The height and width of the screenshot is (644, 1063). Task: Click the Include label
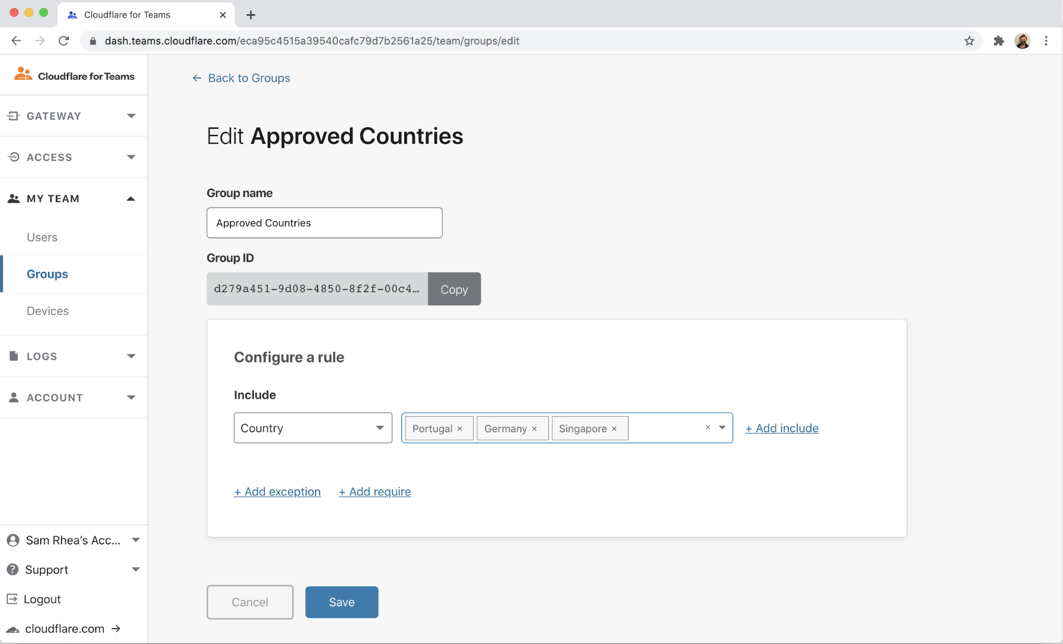click(x=255, y=395)
